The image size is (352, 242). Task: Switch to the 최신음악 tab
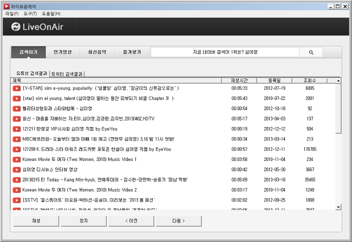97,52
